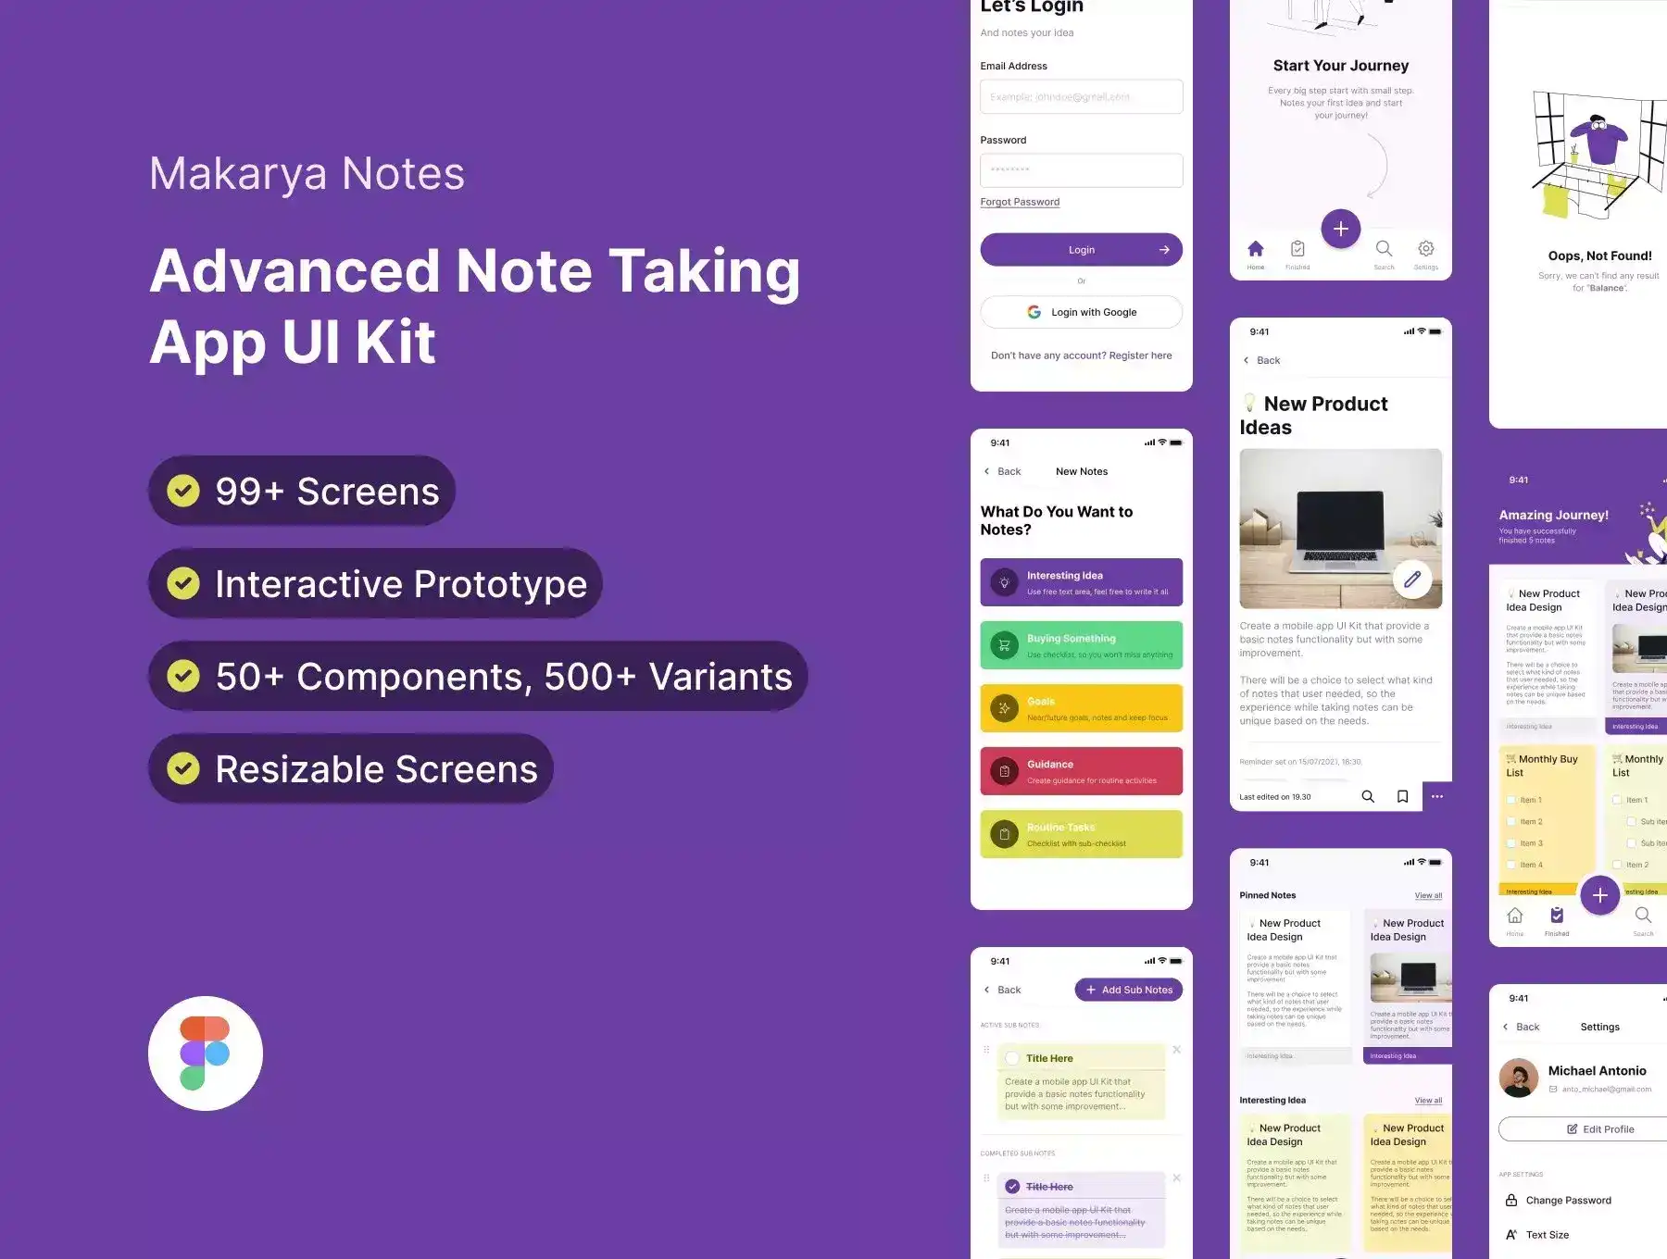Click Back chevron above New Product Ideas
Image resolution: width=1667 pixels, height=1259 pixels.
[1247, 360]
